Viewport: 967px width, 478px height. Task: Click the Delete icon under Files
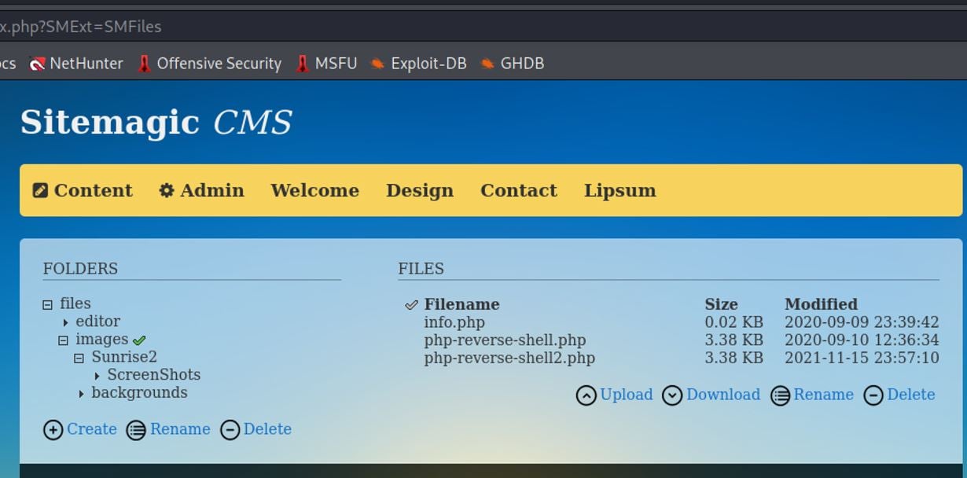point(873,395)
